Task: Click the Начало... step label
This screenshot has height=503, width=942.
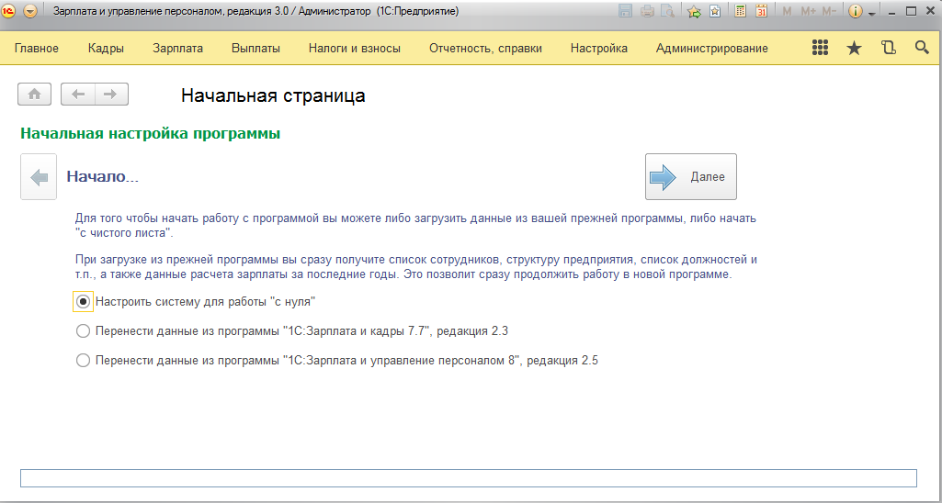Action: pyautogui.click(x=103, y=176)
